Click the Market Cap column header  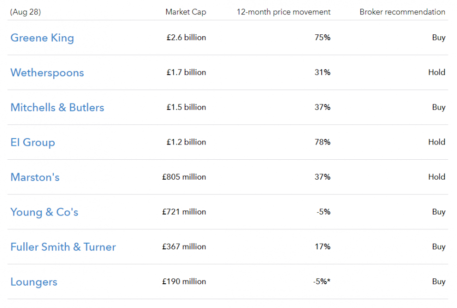click(186, 12)
